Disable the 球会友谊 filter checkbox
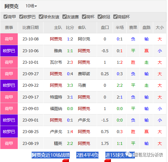 pyautogui.click(x=41, y=17)
